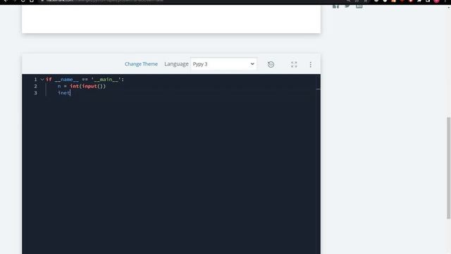This screenshot has height=254, width=451.
Task: Click code line 2 with int(input())
Action: 82,86
